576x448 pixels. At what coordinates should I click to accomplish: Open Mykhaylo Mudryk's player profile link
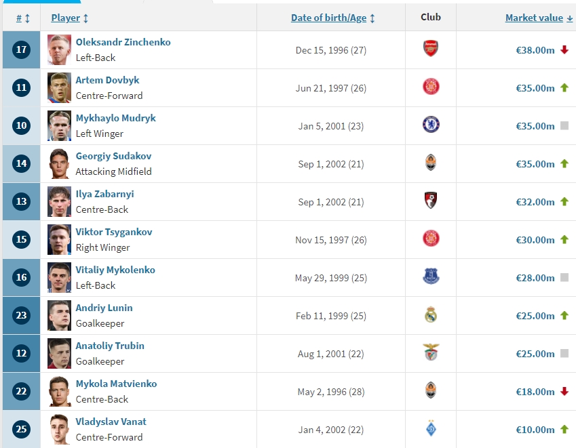[115, 118]
